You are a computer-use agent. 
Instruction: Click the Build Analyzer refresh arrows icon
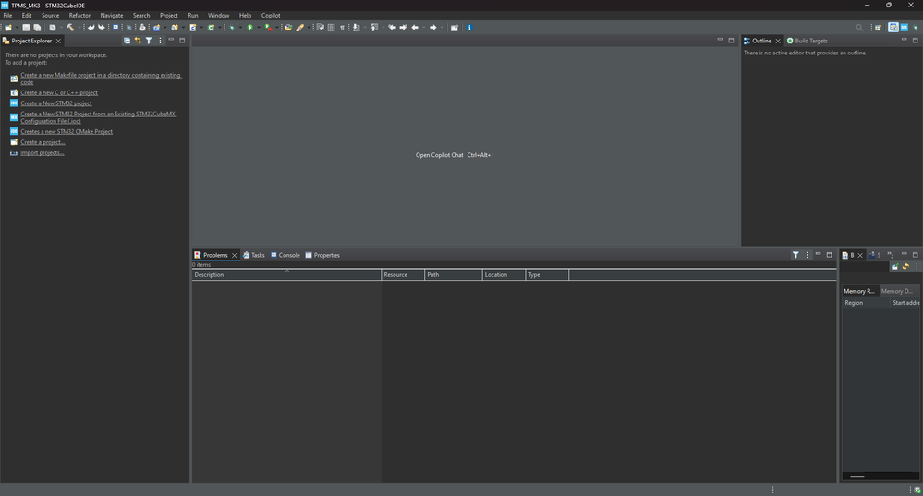point(905,267)
